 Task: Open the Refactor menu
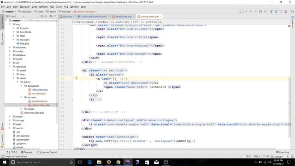coord(43,7)
